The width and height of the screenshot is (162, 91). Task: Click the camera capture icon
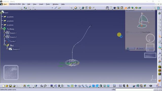151,86
